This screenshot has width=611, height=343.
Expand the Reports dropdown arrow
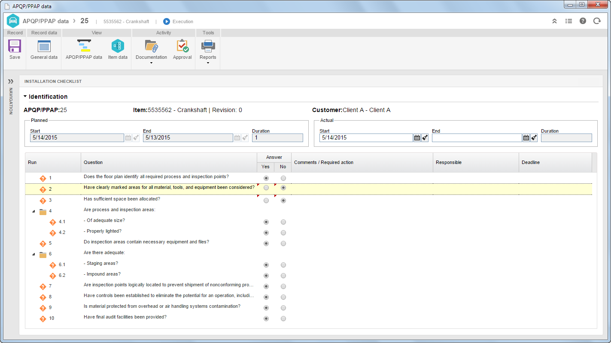[x=208, y=63]
